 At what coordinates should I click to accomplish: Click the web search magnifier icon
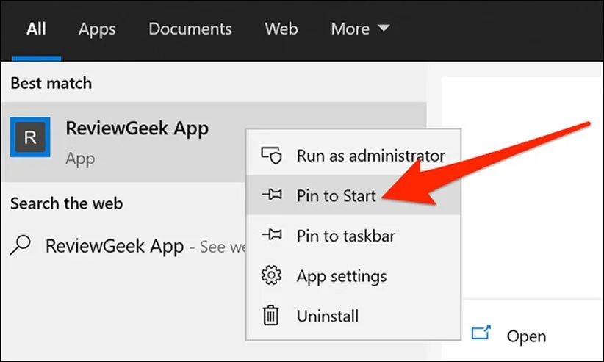(x=22, y=245)
